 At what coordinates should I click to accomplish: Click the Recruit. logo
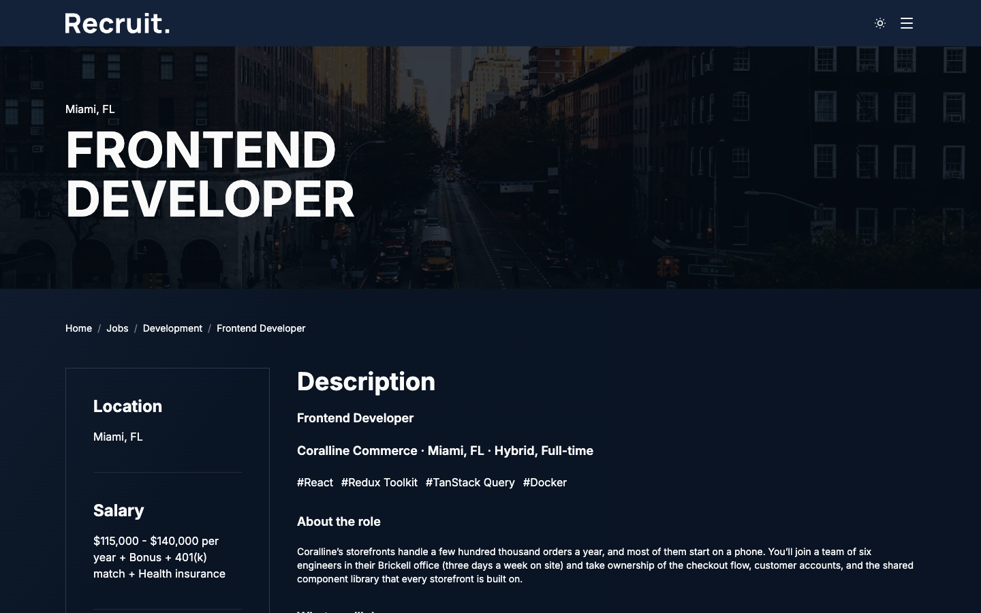click(x=117, y=23)
